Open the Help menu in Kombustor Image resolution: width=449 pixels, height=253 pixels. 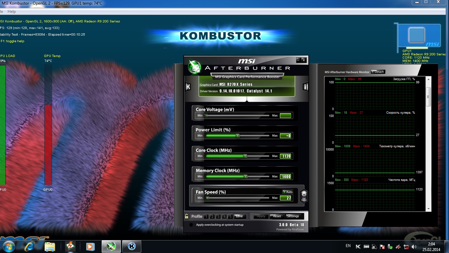[x=12, y=12]
